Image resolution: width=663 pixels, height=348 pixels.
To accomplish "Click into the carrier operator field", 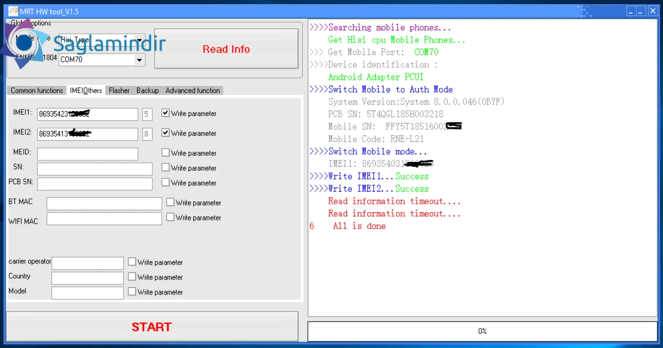I will tap(88, 263).
